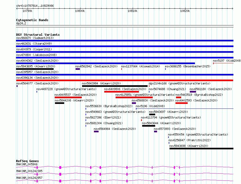Click the Cytogenetic Bands track title
241x184 pixels.
click(x=32, y=20)
